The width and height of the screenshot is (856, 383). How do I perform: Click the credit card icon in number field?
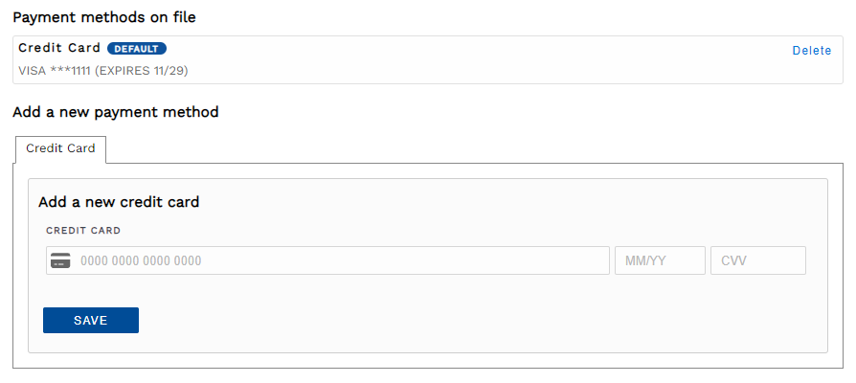click(60, 260)
